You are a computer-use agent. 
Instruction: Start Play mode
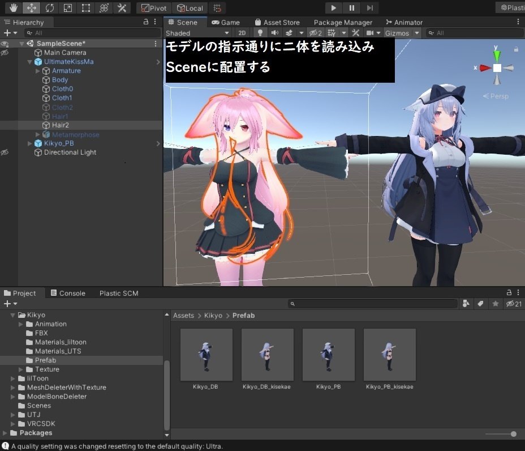[333, 8]
